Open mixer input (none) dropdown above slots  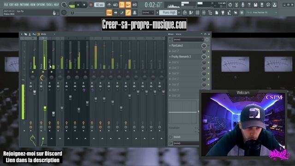[x=188, y=40]
